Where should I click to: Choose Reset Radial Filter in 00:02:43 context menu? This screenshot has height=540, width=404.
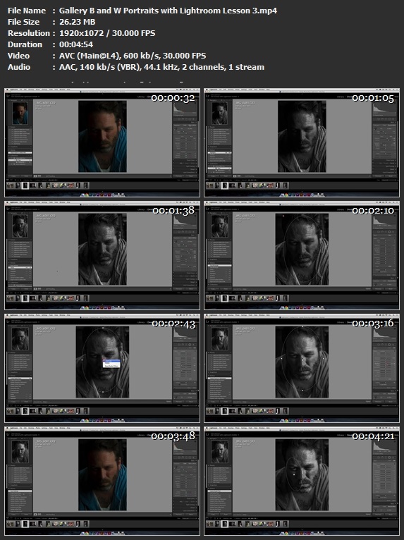(x=111, y=366)
